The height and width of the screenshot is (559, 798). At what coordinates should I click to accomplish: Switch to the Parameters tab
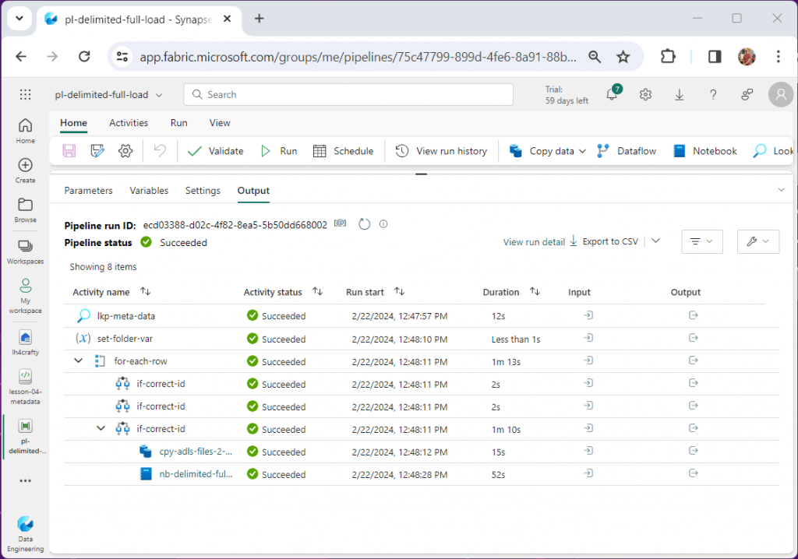tap(88, 190)
